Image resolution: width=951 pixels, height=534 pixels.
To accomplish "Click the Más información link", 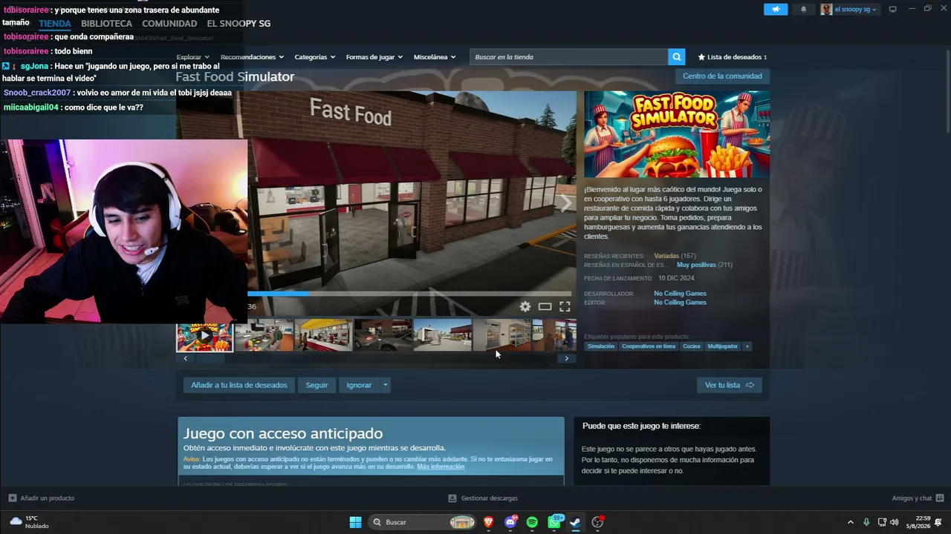I will click(x=441, y=467).
